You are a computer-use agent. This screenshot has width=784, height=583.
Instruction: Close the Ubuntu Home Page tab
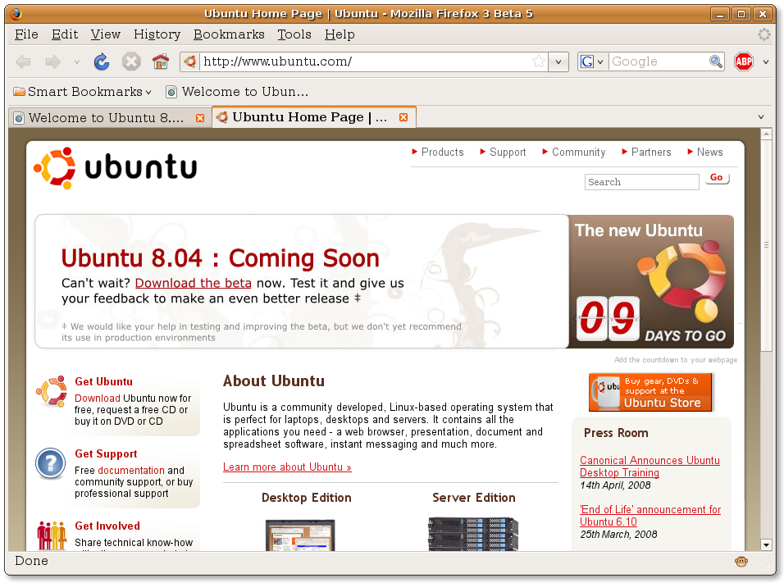(403, 118)
